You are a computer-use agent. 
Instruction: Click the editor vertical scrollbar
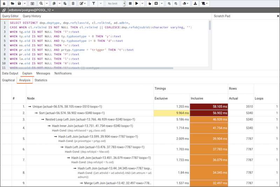coord(210,25)
